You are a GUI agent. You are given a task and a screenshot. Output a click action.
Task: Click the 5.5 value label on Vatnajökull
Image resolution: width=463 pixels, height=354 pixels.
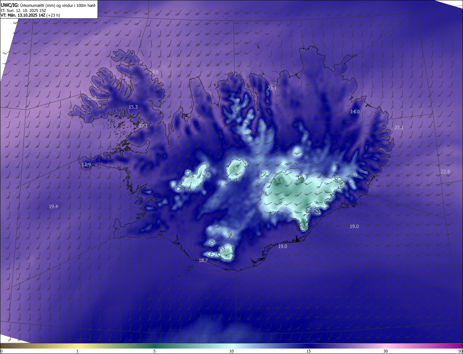click(x=279, y=181)
